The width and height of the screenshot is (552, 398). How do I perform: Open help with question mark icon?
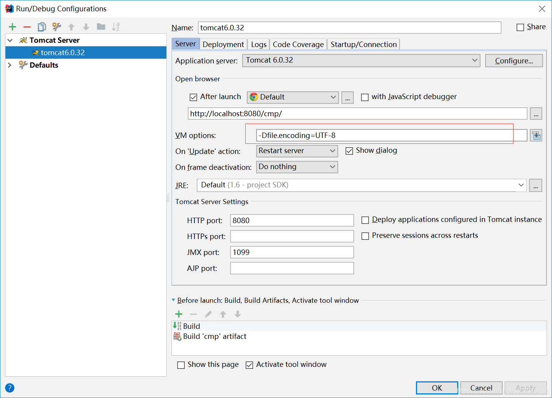pos(10,388)
